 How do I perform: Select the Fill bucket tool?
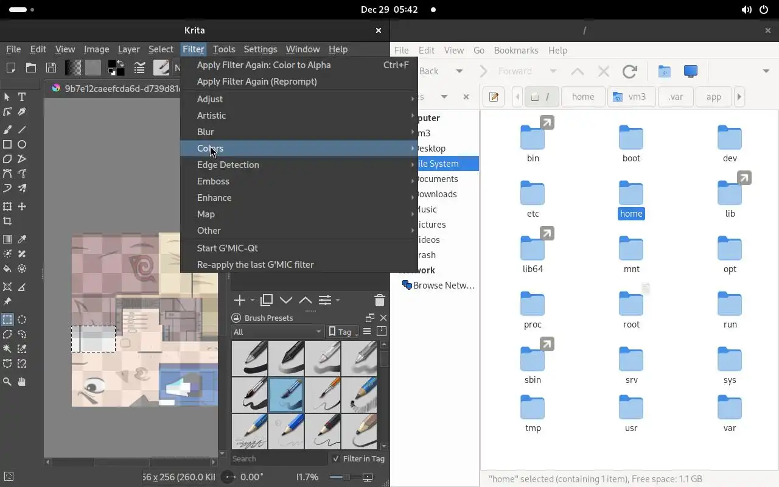[7, 268]
